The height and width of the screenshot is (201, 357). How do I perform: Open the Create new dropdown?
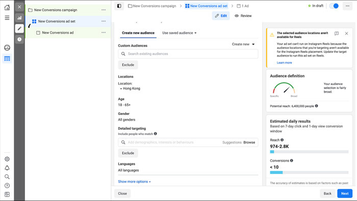[243, 44]
